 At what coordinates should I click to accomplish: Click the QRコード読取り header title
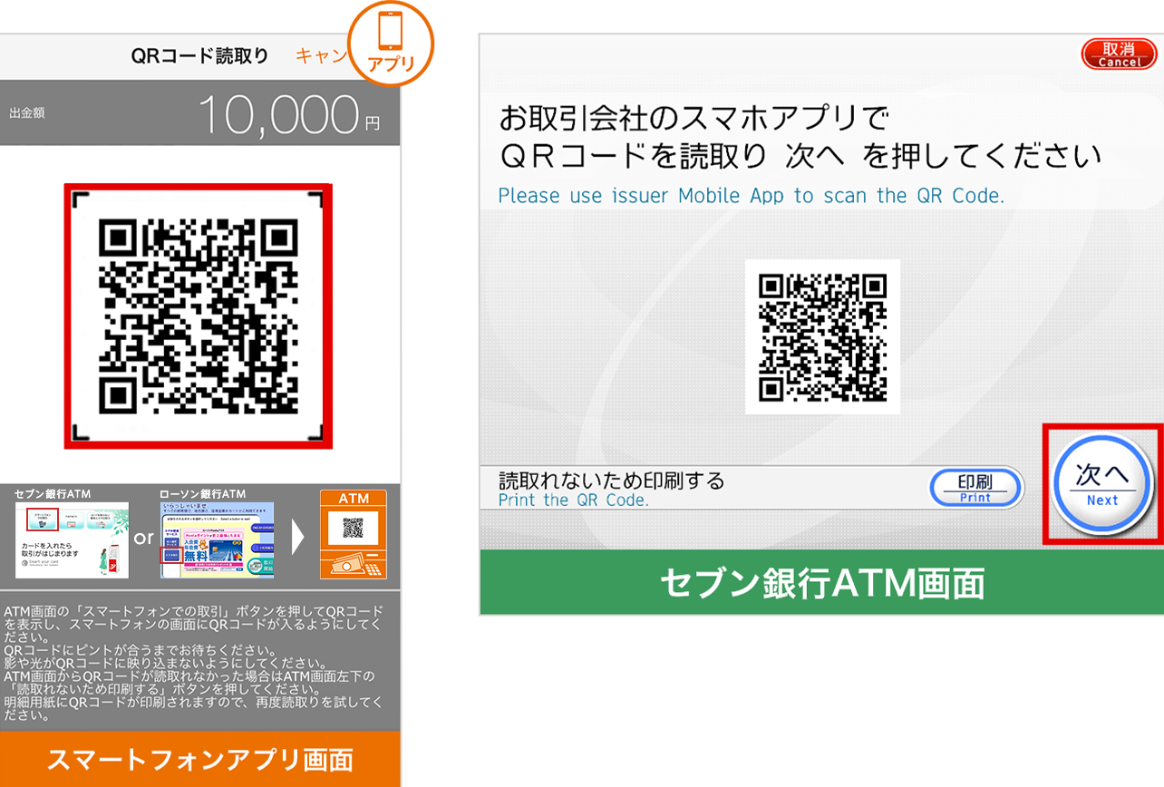click(199, 56)
